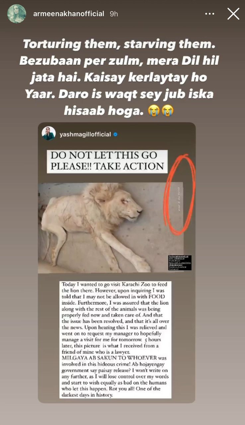Tap the blue verified badge beside yashmagillofficial
245x425 pixels.
pos(116,134)
